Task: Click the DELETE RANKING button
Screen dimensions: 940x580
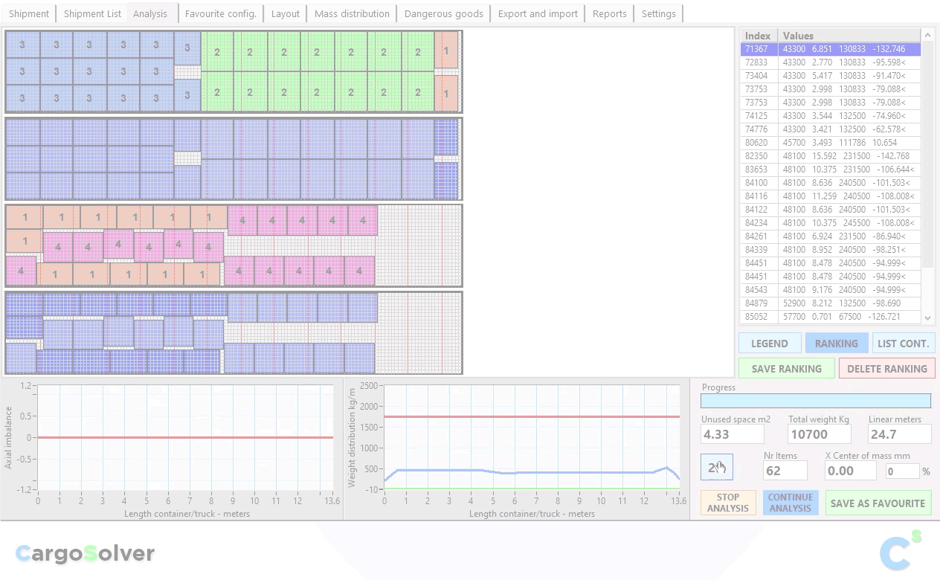Action: [x=886, y=369]
